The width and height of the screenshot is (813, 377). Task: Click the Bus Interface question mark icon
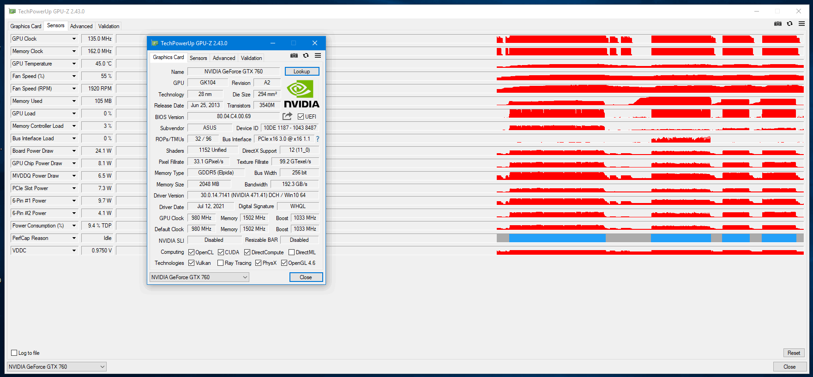click(318, 139)
